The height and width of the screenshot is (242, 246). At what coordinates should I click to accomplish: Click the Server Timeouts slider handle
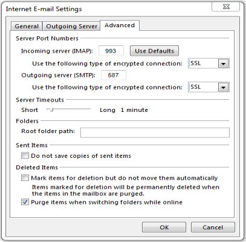click(51, 110)
